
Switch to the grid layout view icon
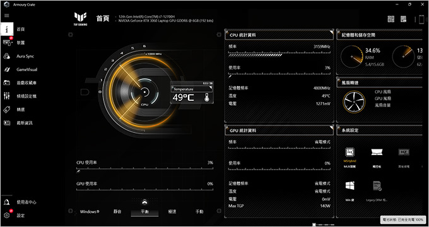[391, 19]
